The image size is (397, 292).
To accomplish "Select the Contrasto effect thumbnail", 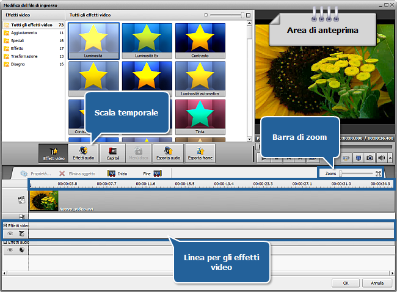I will 200,41.
